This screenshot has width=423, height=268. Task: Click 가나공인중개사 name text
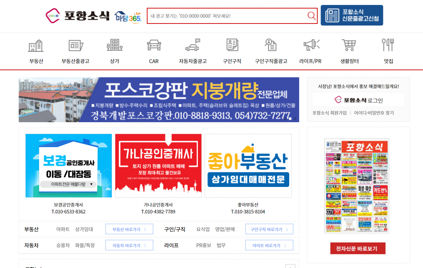pos(158,205)
